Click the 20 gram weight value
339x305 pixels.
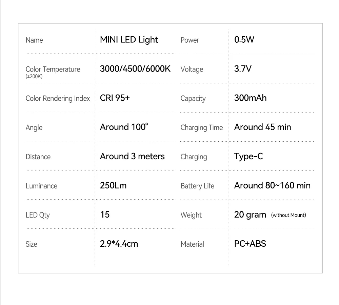tap(250, 215)
